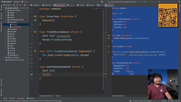
Task: Click gutter icon beside func Execute line 12
Action: [35, 51]
